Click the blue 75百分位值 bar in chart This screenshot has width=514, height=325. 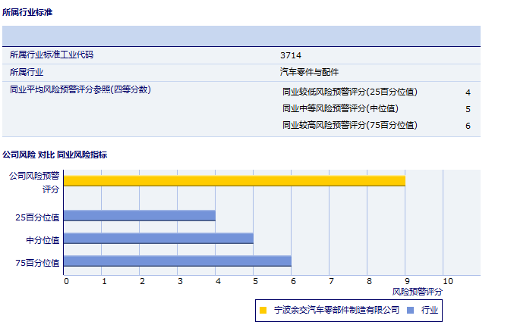177,261
